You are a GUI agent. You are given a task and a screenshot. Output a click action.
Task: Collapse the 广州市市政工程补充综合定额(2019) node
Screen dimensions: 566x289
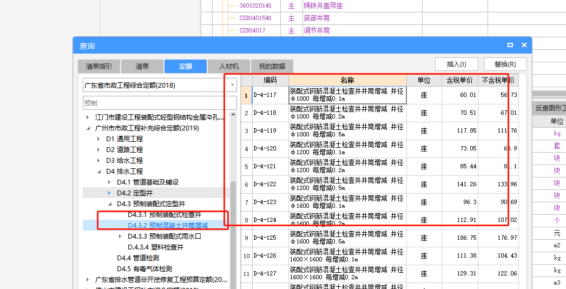pos(88,128)
